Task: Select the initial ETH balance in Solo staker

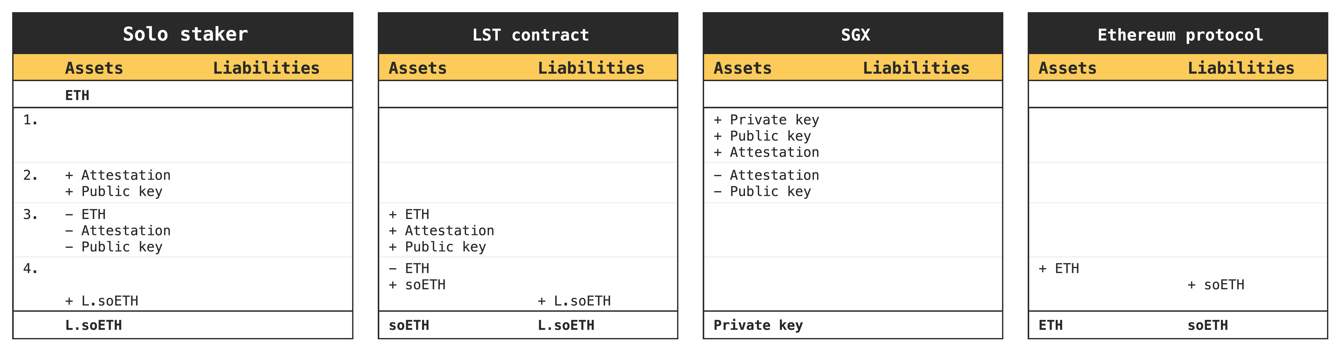Action: 77,96
